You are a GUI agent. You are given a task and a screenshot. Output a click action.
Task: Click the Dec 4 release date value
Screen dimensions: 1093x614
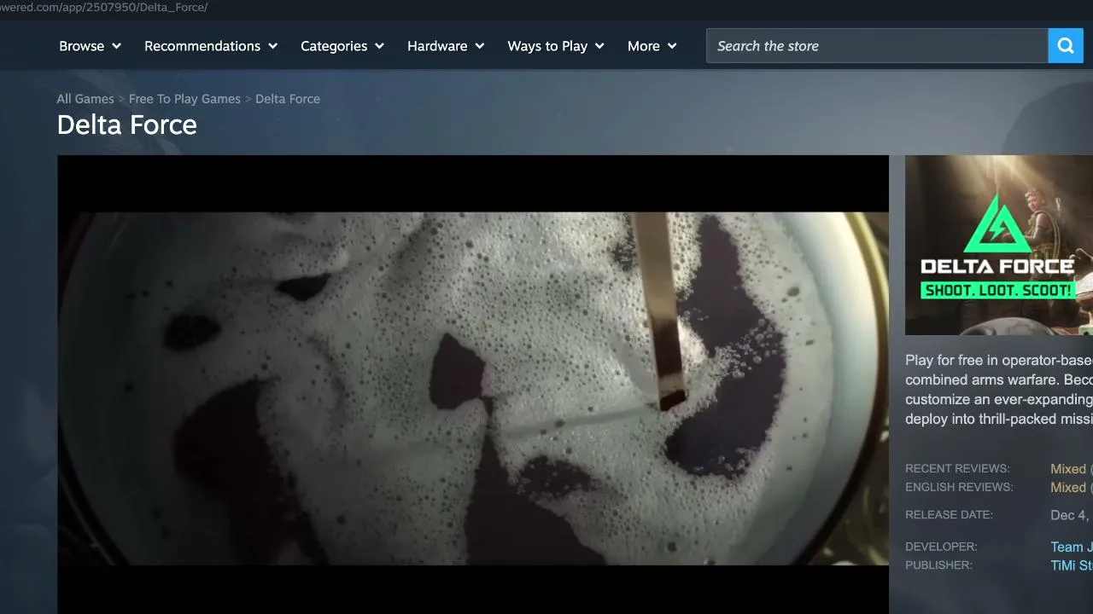[x=1071, y=515]
